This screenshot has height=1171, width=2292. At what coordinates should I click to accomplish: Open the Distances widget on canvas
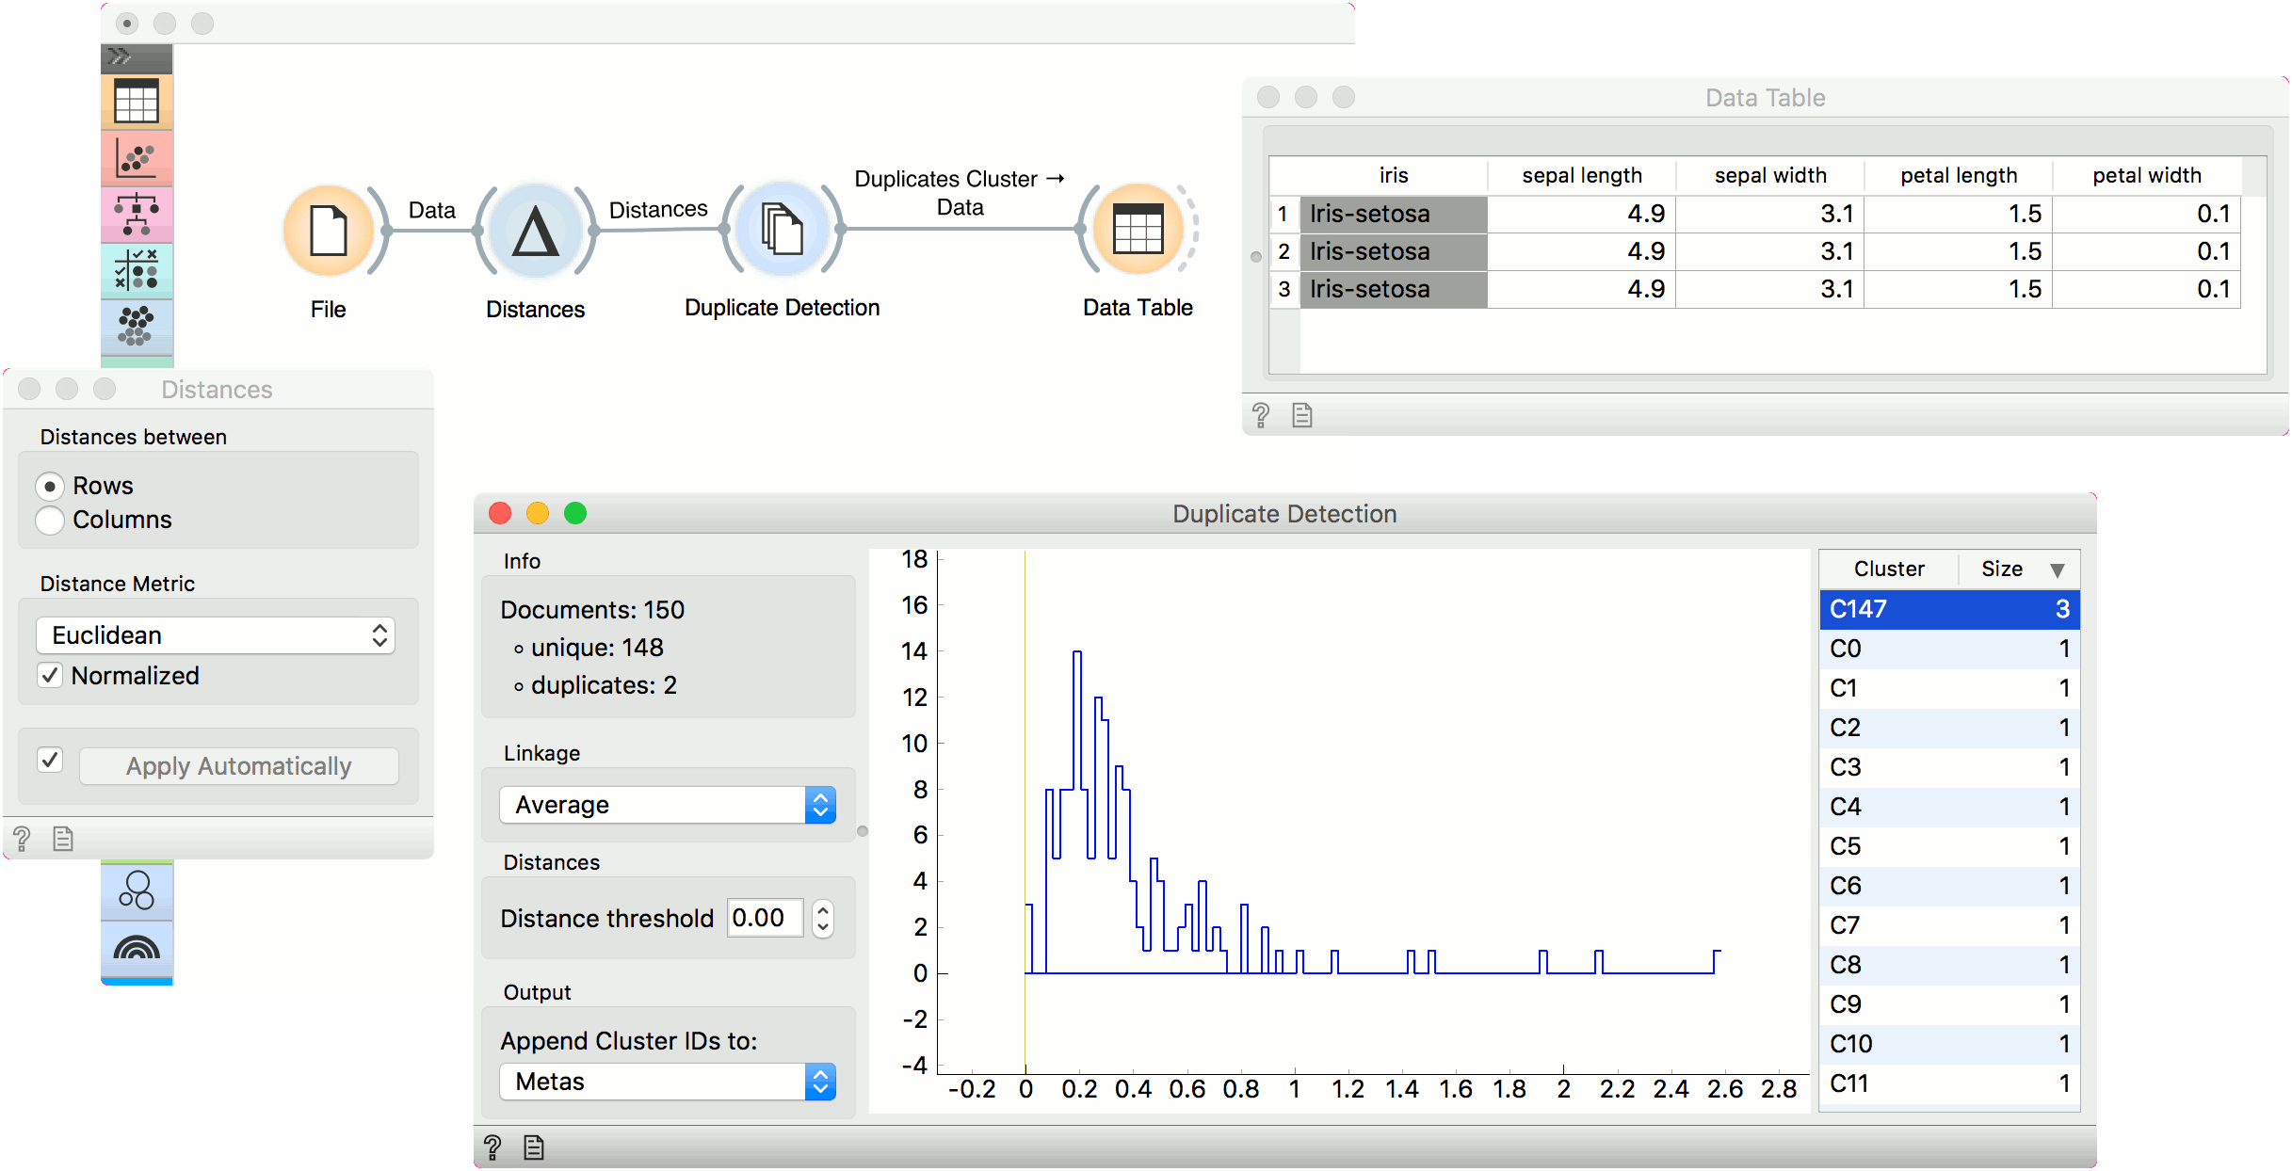pos(535,231)
